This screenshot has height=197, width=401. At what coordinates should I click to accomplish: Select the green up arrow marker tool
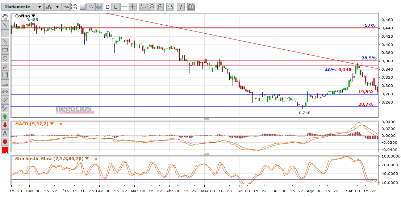[x=5, y=117]
